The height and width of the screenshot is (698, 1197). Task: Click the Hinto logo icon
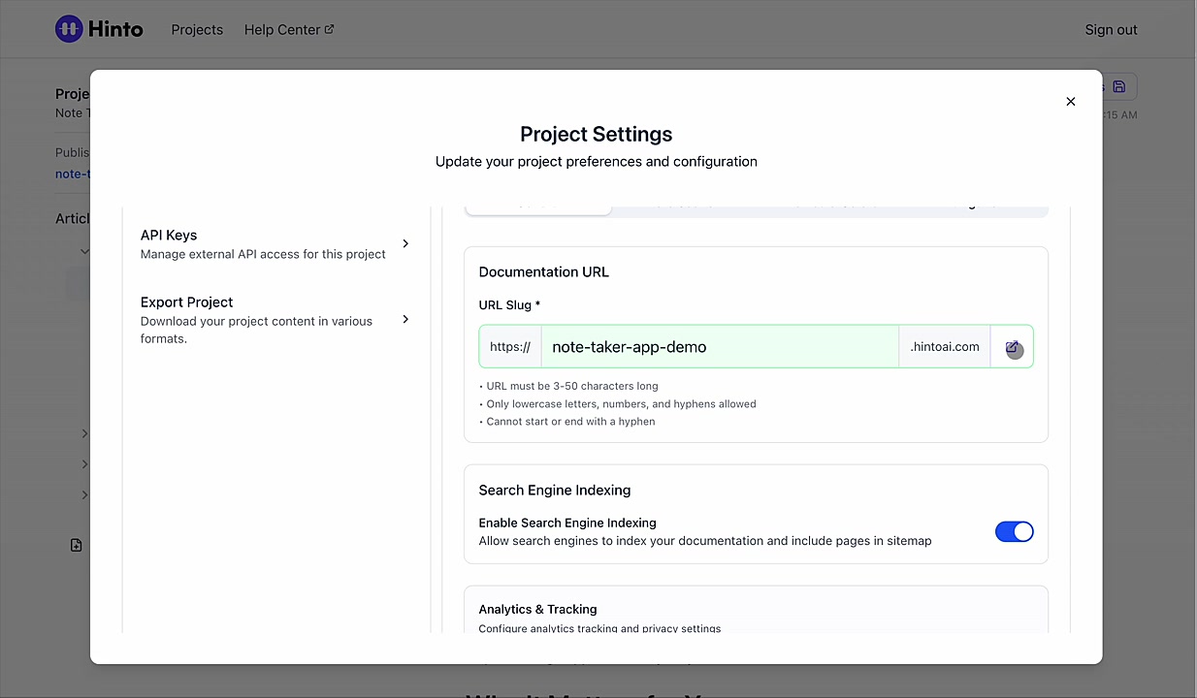click(x=68, y=29)
